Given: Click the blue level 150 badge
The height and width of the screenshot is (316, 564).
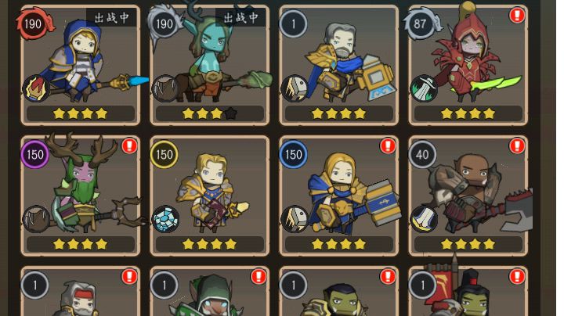Looking at the screenshot, I should tap(293, 154).
